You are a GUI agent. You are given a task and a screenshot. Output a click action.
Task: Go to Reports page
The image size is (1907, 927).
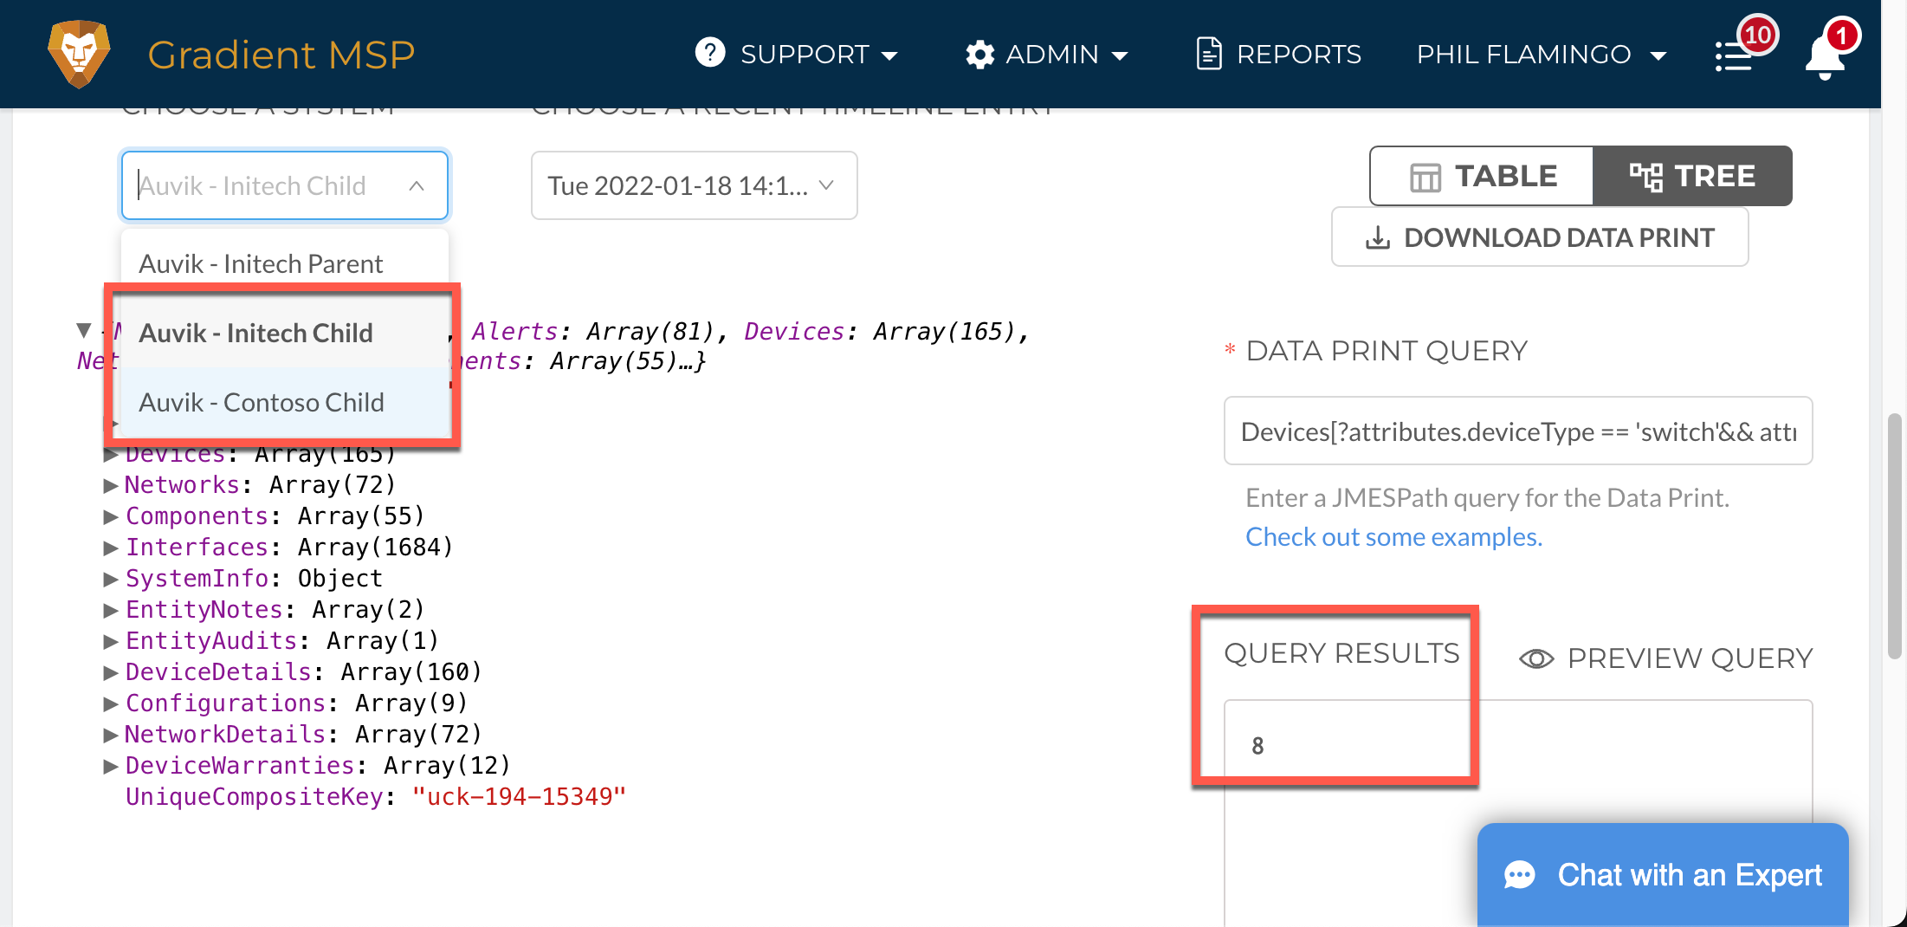pyautogui.click(x=1278, y=55)
